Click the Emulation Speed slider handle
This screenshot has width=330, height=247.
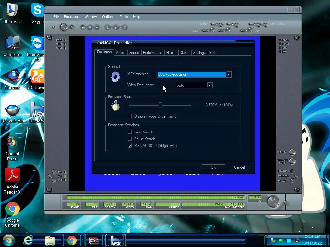click(x=160, y=105)
